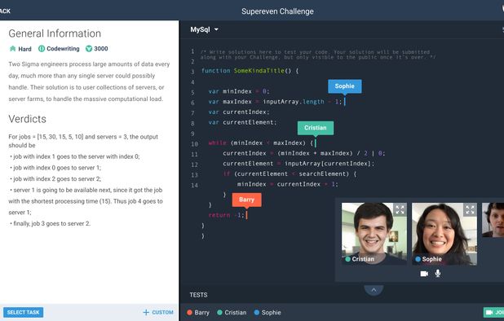504x321 pixels.
Task: Select Barry in the participants bar
Action: [x=198, y=312]
